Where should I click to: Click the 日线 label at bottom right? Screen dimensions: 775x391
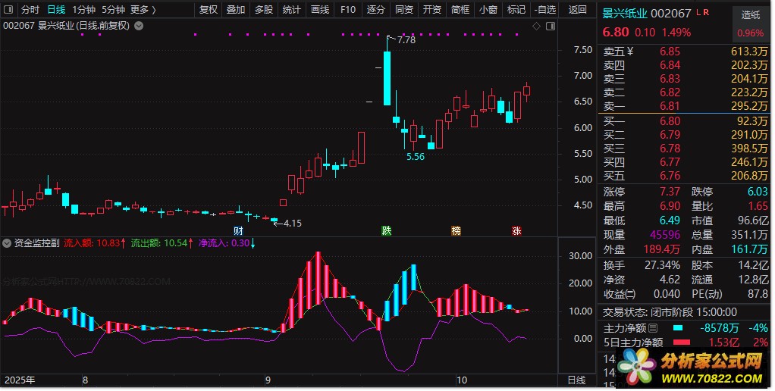point(576,380)
